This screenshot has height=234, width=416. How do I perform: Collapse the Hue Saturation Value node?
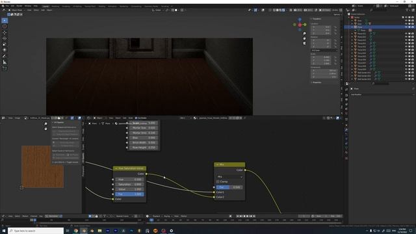tap(116, 168)
